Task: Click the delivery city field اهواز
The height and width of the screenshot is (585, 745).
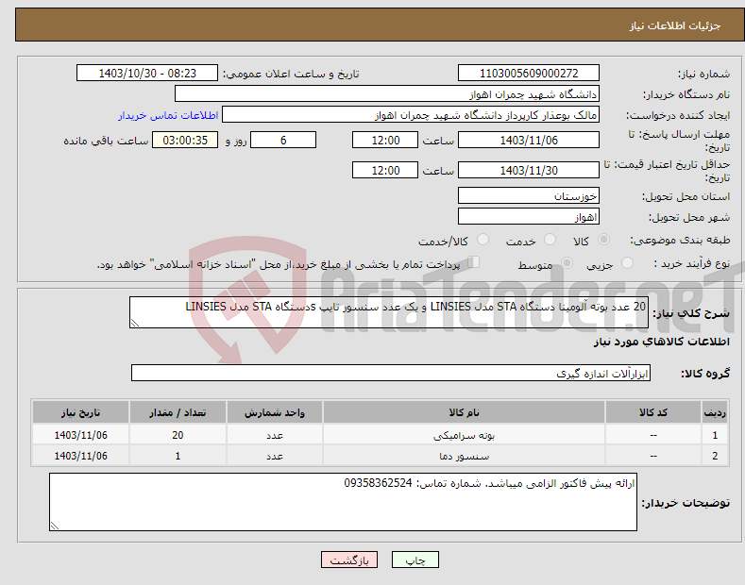Action: pyautogui.click(x=529, y=216)
